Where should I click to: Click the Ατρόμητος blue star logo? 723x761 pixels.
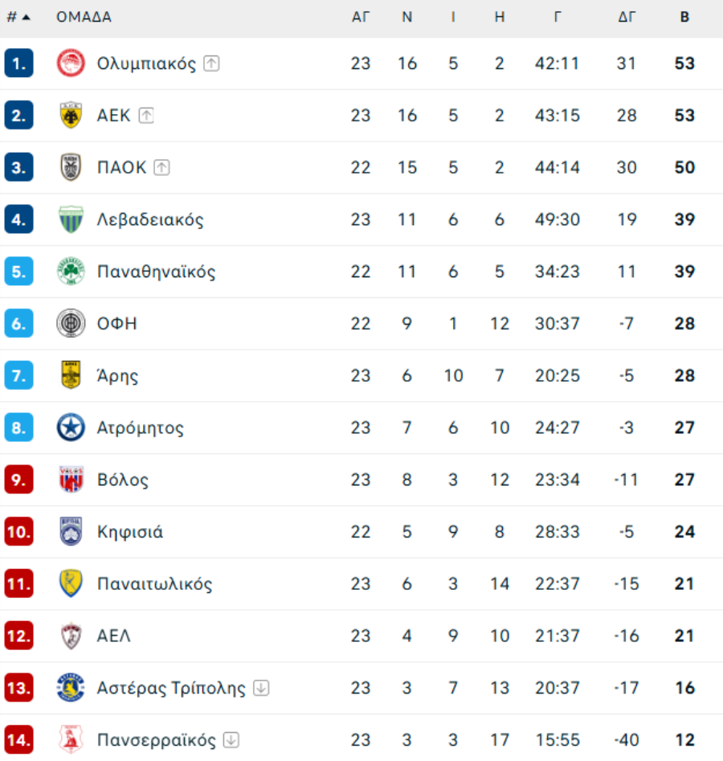click(71, 428)
